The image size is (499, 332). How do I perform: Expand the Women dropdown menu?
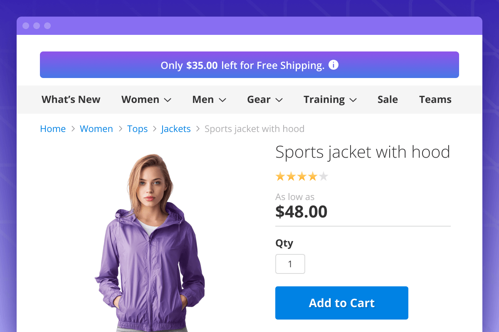146,100
